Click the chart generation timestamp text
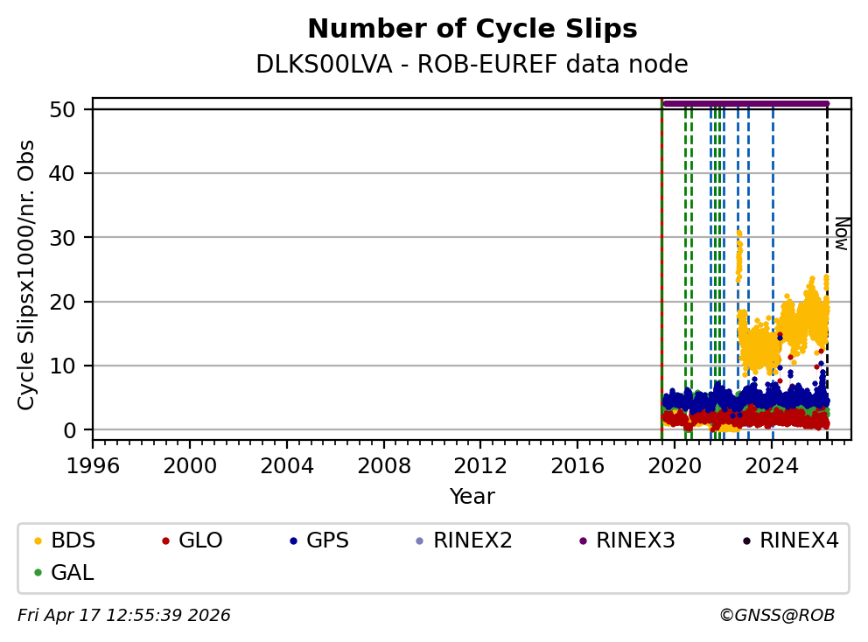 pos(124,616)
